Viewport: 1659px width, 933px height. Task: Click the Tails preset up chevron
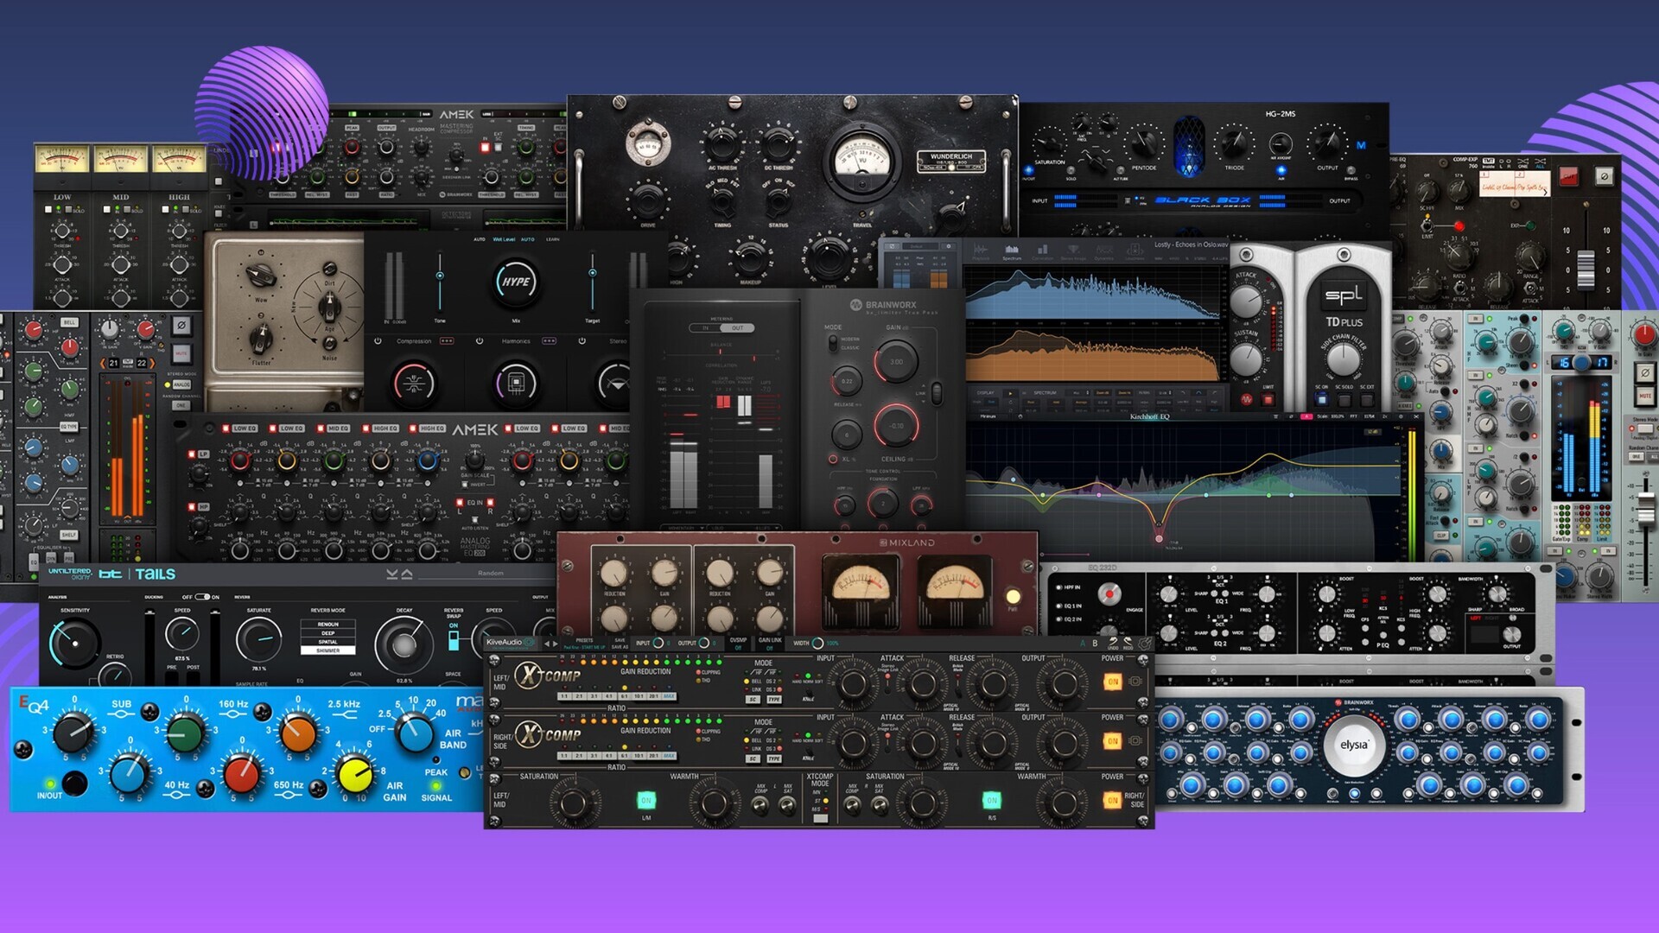407,574
